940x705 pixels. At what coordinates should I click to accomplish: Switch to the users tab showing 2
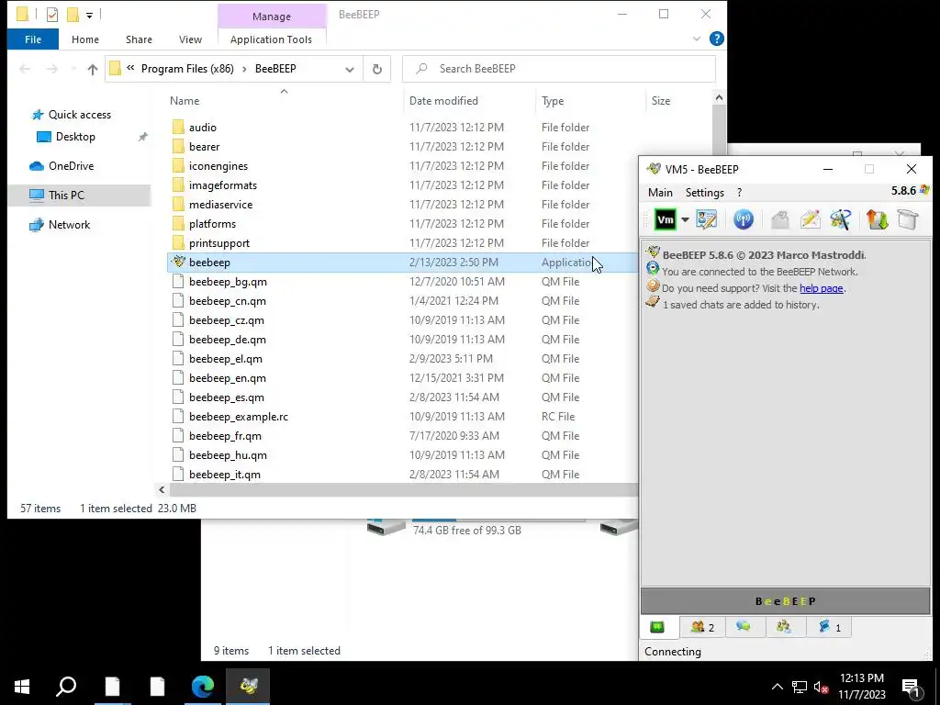tap(702, 627)
